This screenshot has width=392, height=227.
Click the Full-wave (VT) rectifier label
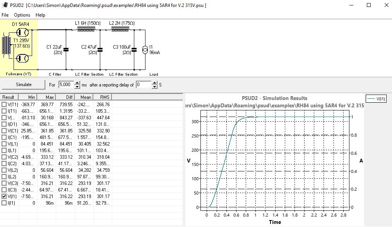19,74
